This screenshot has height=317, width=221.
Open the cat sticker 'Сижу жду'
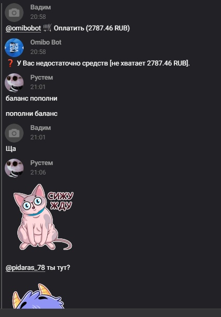[43, 217]
